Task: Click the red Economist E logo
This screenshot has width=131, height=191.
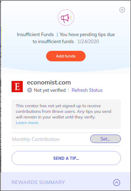Action: coord(17,87)
